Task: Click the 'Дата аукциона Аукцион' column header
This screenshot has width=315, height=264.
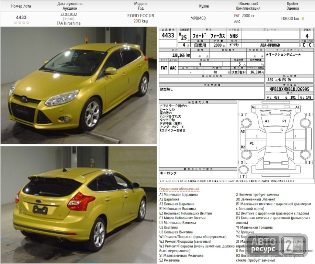Action: (70, 6)
